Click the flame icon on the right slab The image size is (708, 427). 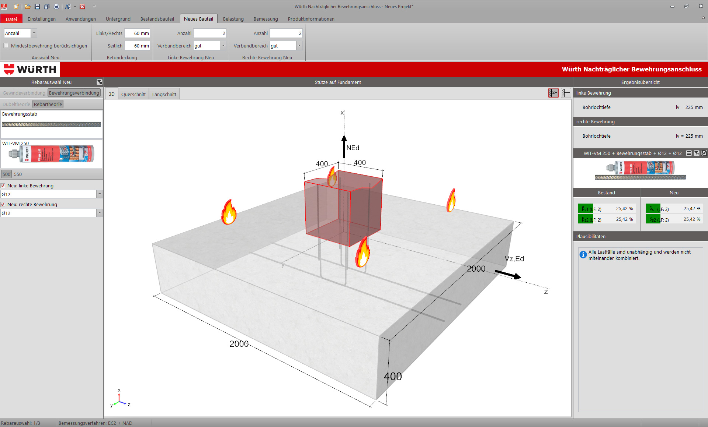451,200
